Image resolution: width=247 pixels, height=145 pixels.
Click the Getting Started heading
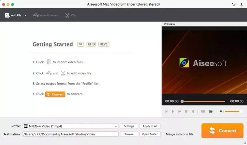pyautogui.click(x=53, y=44)
